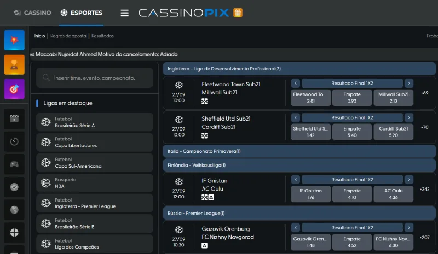Click the orange gift box icon
Image resolution: width=438 pixels, height=254 pixels.
point(238,13)
